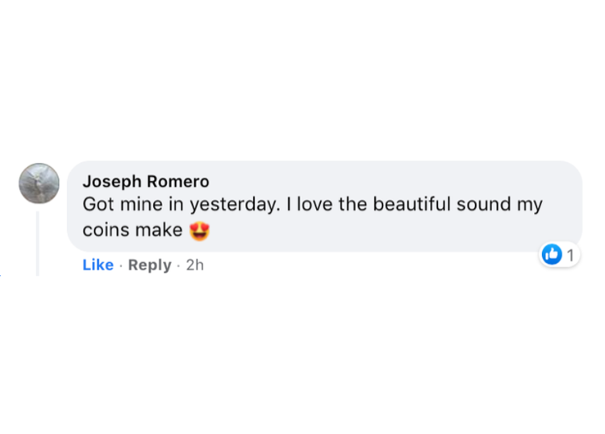Show who reacted via count 1
Viewport: 605px width, 434px height.
(570, 255)
